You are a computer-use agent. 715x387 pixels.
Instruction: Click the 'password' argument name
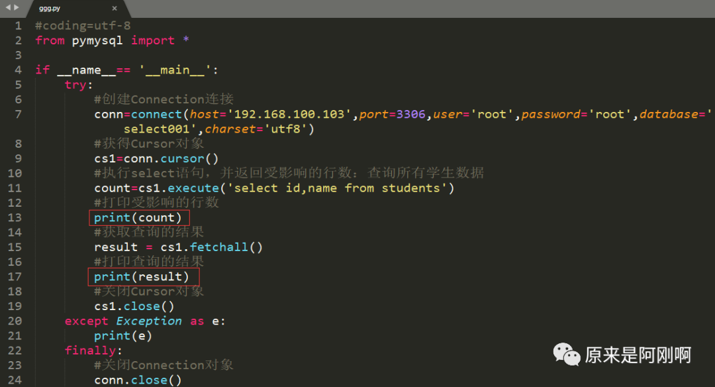550,115
